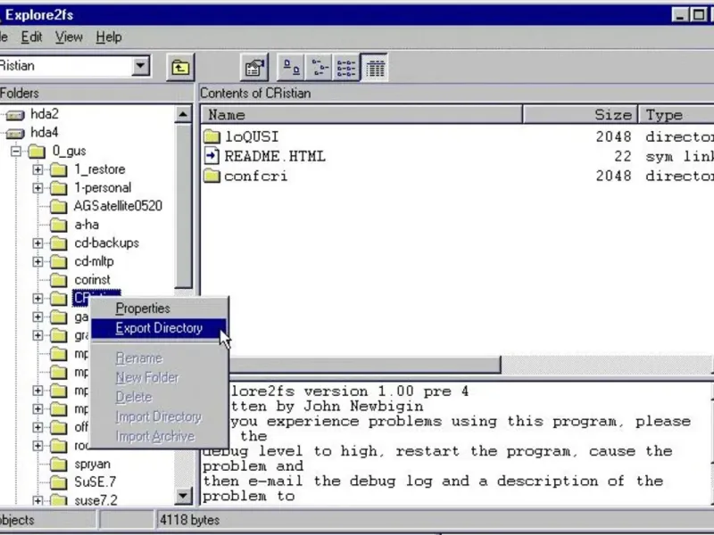Select the suse7.2 tree label
This screenshot has width=714, height=535.
[x=96, y=500]
